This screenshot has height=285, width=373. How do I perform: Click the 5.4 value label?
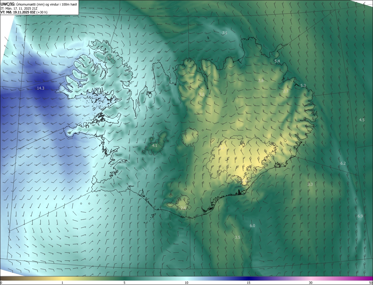[x=277, y=61]
